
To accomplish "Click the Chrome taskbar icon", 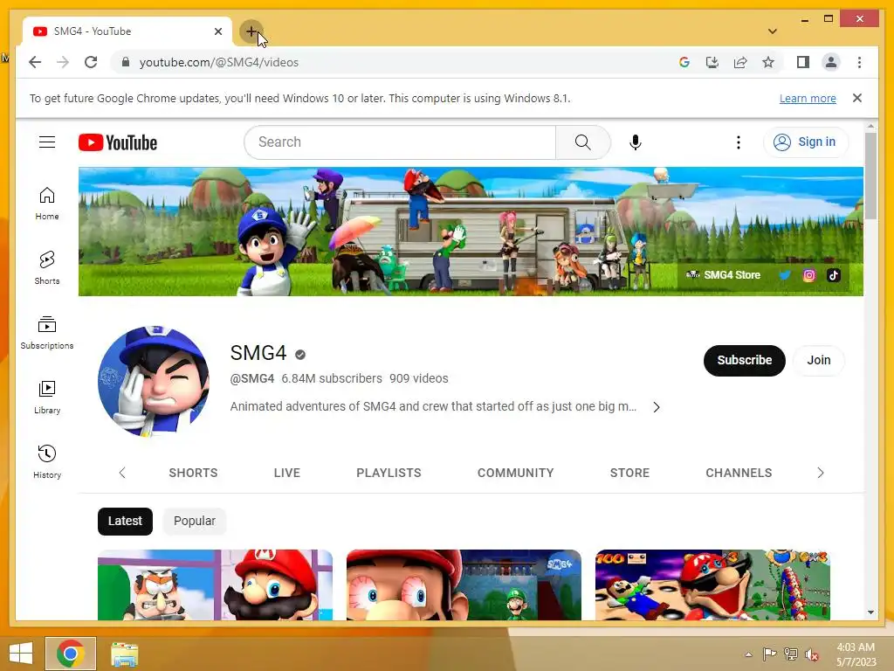I will (x=71, y=654).
